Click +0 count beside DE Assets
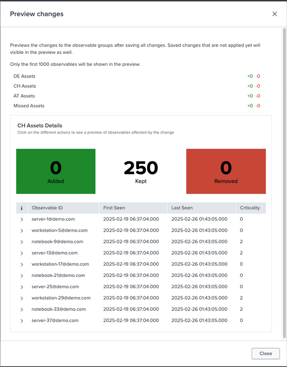Viewport: 287px width, 367px height. pos(250,76)
